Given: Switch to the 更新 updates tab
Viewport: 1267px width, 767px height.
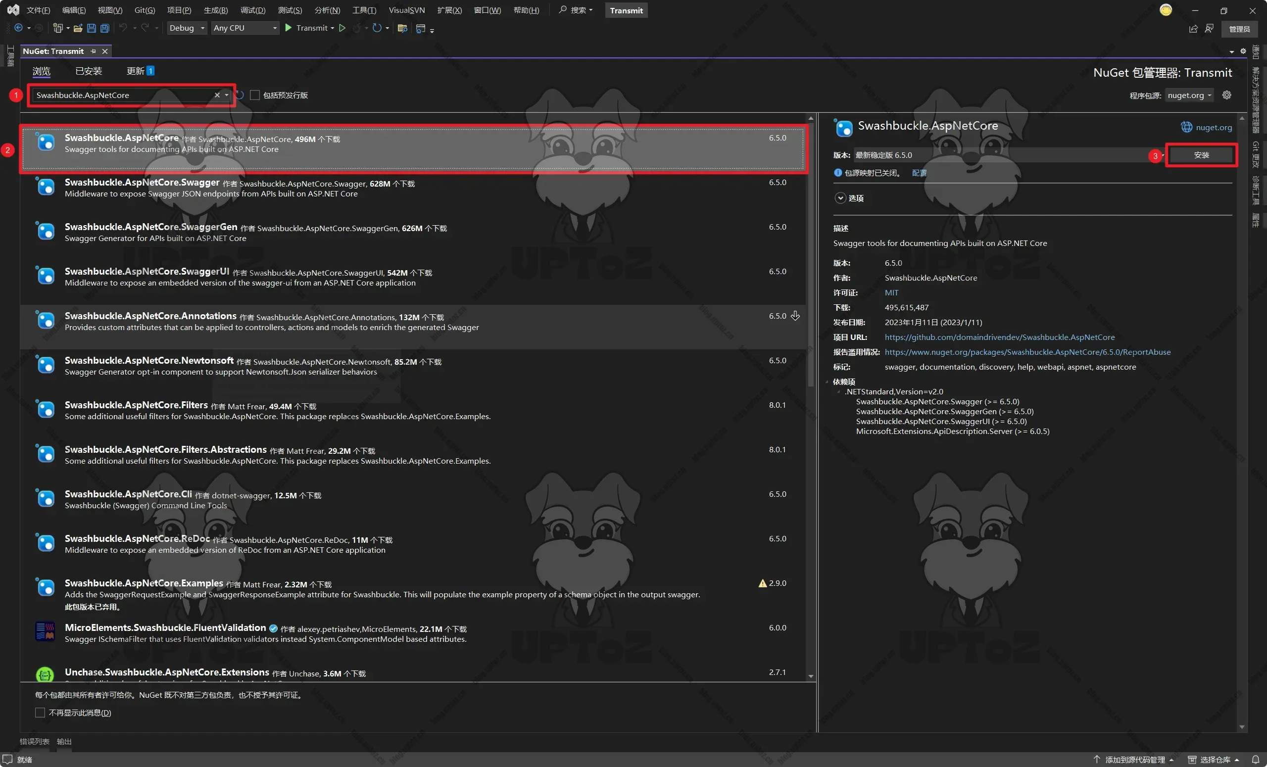Looking at the screenshot, I should [x=141, y=71].
